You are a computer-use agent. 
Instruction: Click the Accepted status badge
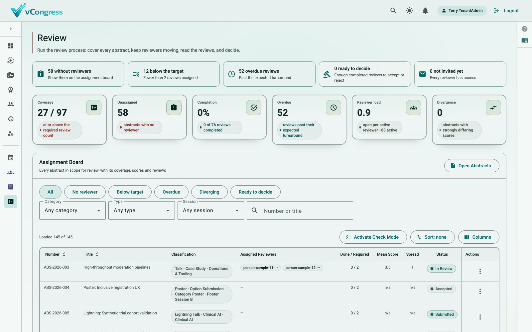pyautogui.click(x=441, y=289)
